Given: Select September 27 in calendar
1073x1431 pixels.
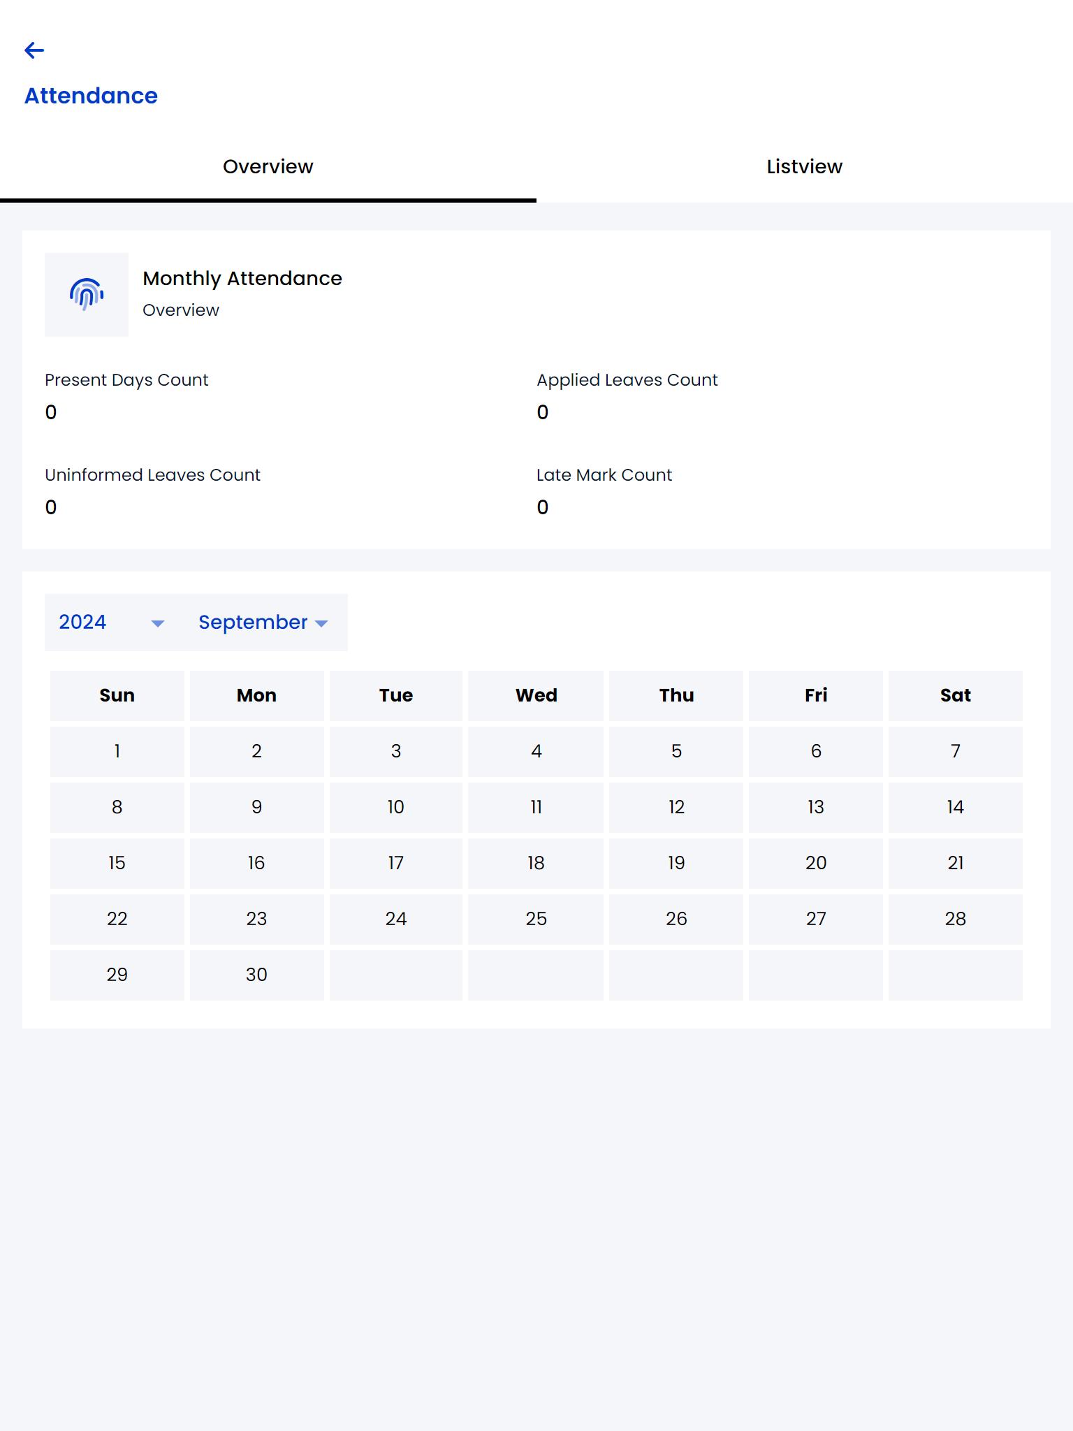Looking at the screenshot, I should click(816, 920).
